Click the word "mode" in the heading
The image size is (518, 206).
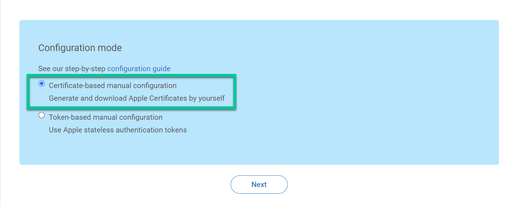pos(111,48)
